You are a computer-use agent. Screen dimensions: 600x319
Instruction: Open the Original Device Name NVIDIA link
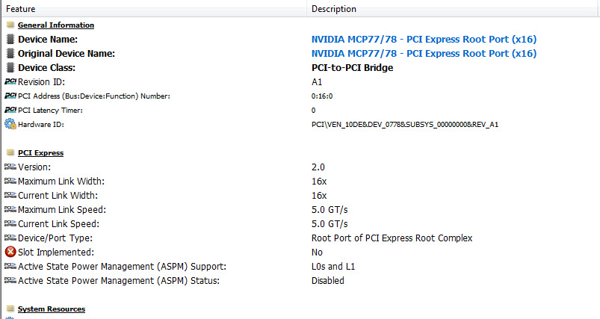424,53
